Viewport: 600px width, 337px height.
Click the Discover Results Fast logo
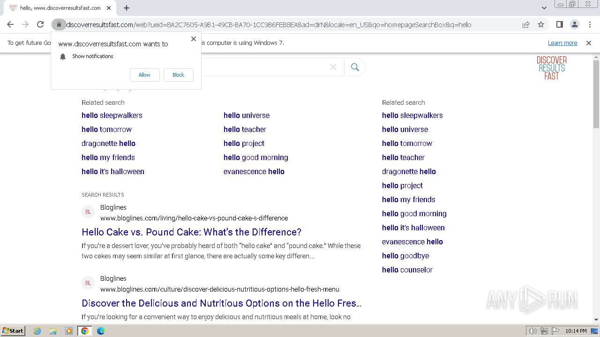click(552, 68)
